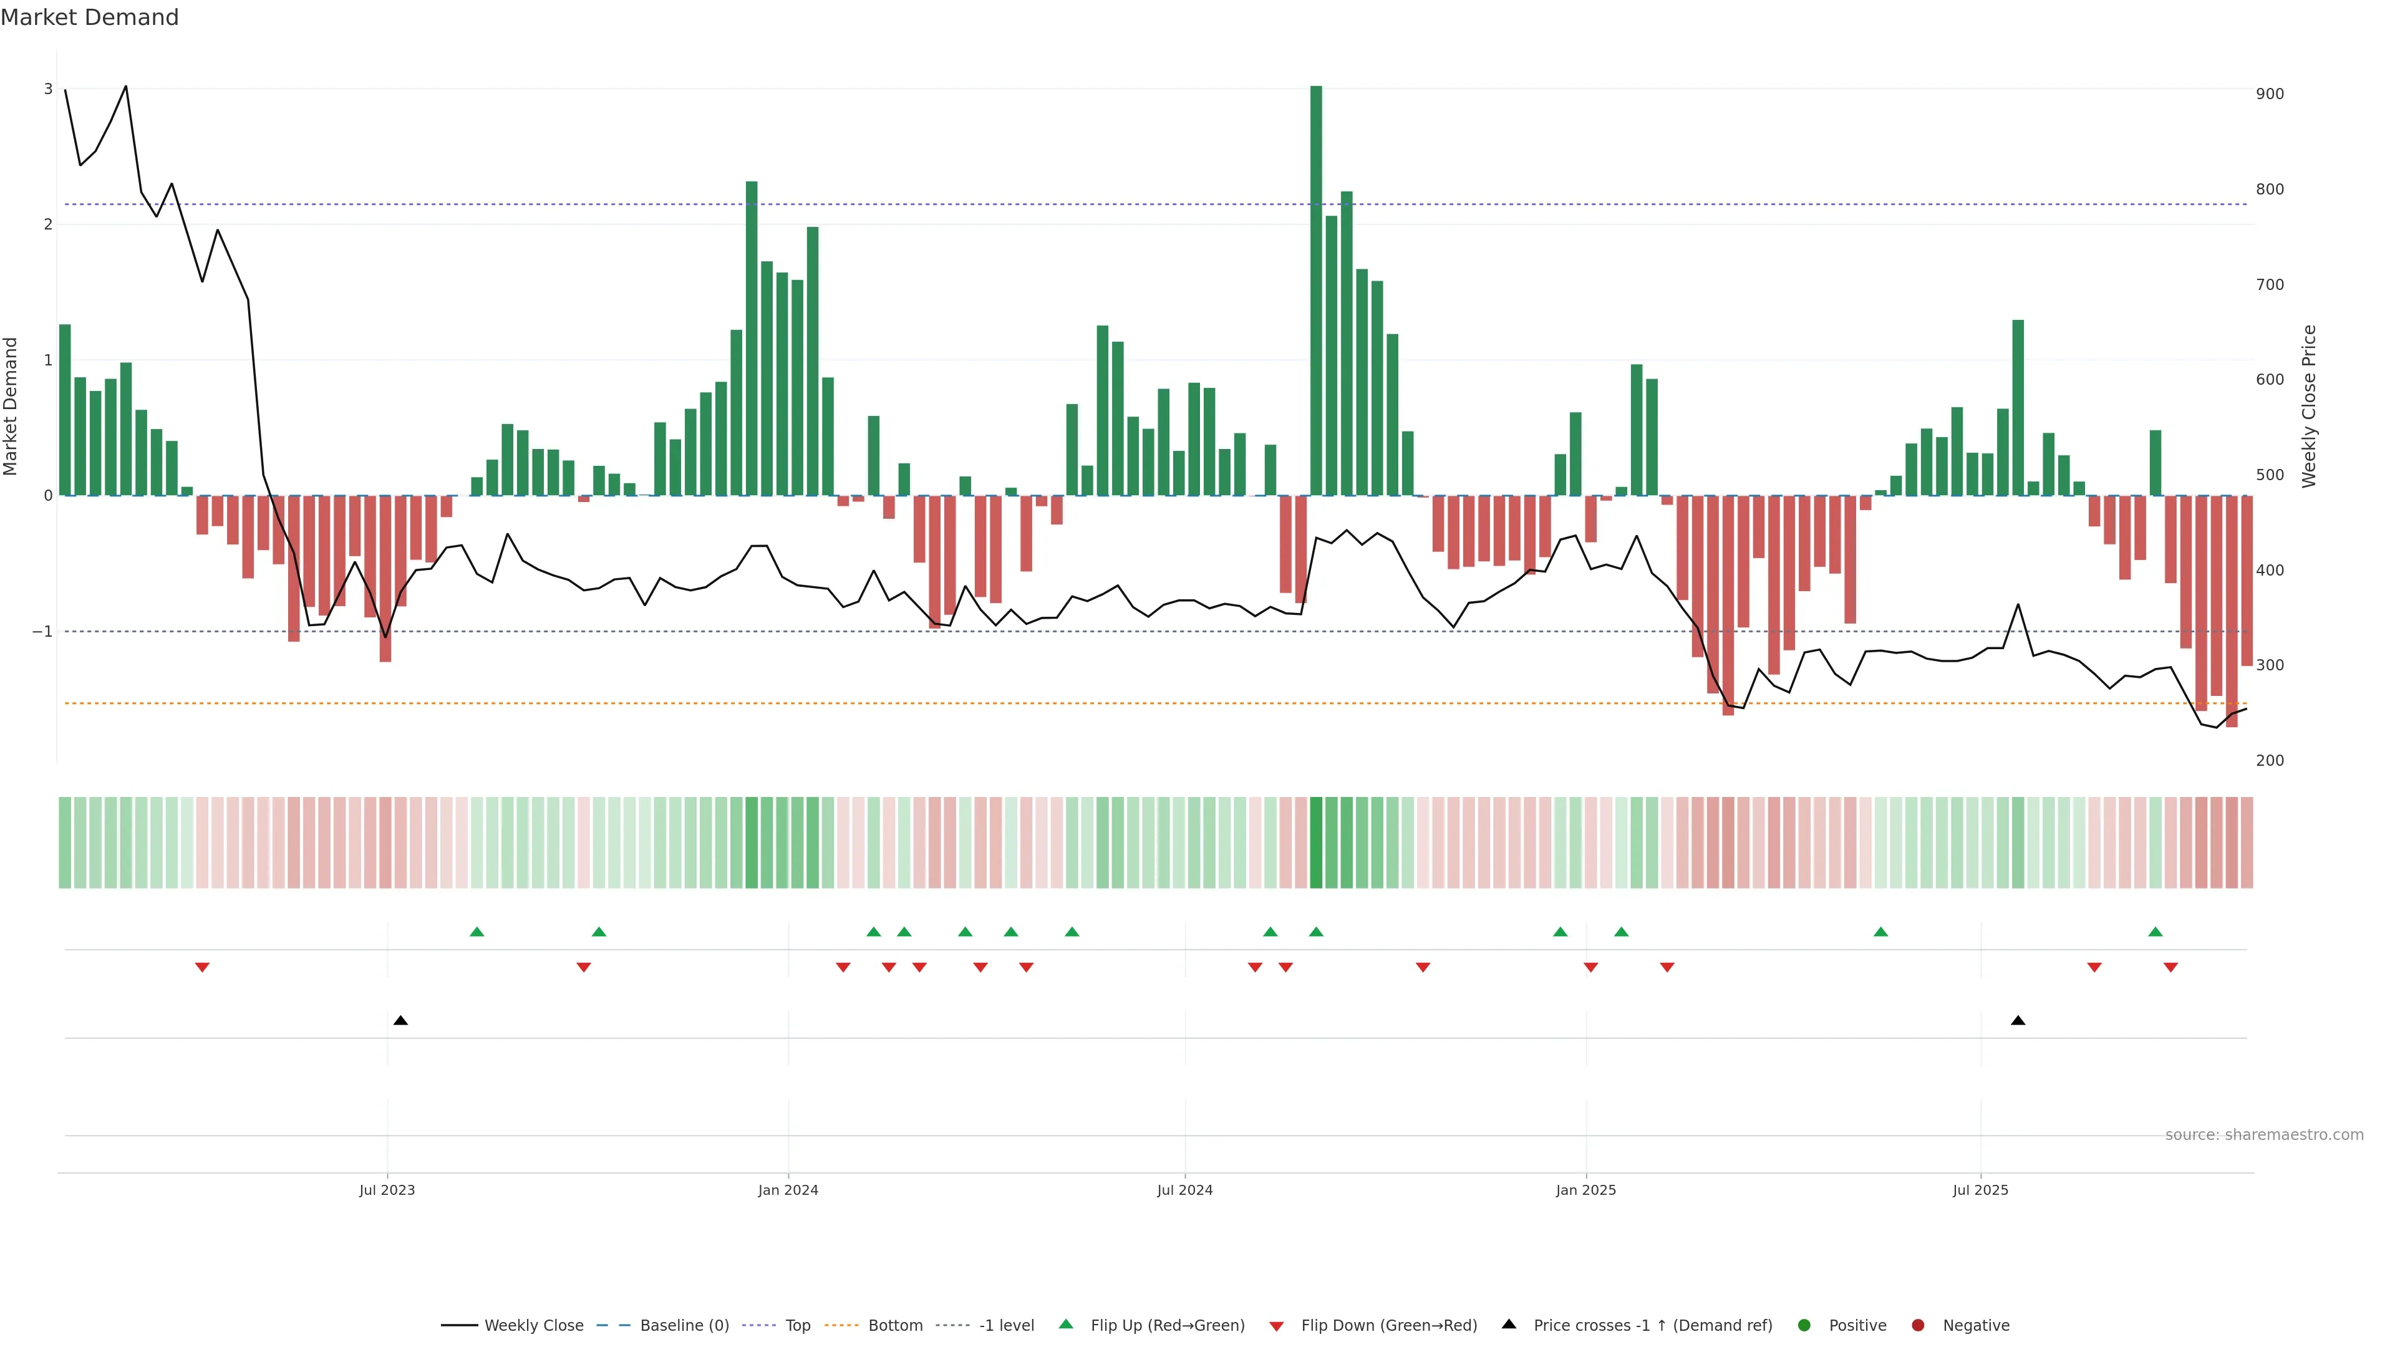Screen dimensions: 2395x1347
Task: Click the Weekly Close Price axis title
Action: point(2308,406)
